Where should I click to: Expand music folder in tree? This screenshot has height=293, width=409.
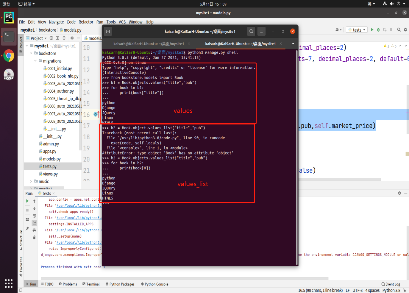click(x=31, y=181)
